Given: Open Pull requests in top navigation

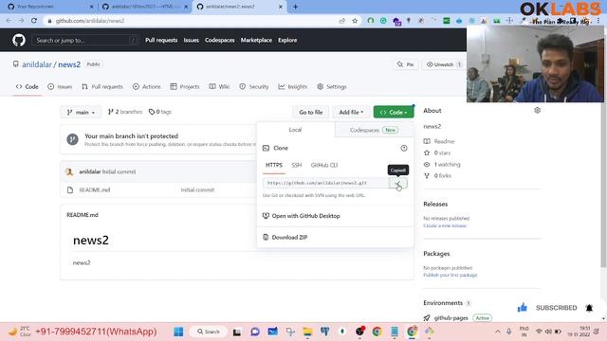Looking at the screenshot, I should point(161,40).
